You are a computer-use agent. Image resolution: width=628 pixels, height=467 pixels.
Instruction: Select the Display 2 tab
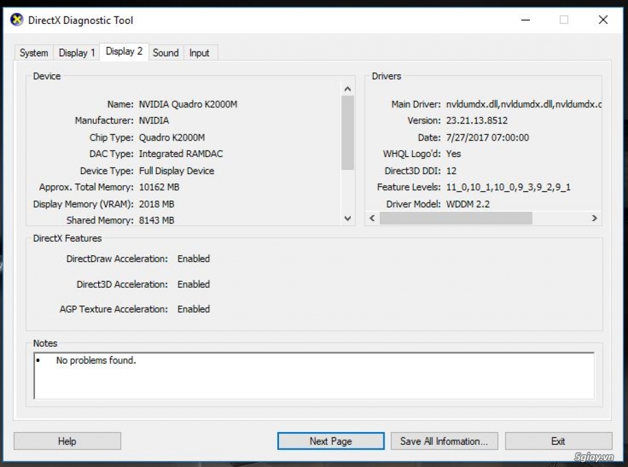[124, 52]
